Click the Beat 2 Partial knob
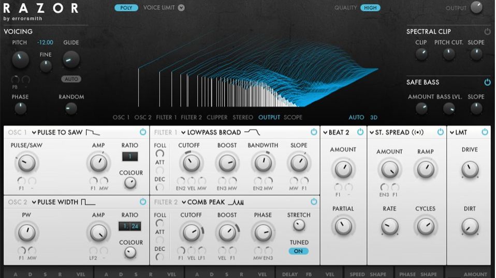 (343, 226)
